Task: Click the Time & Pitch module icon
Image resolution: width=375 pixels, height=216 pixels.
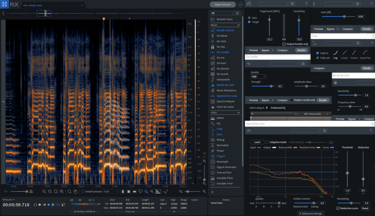Action: click(213, 173)
